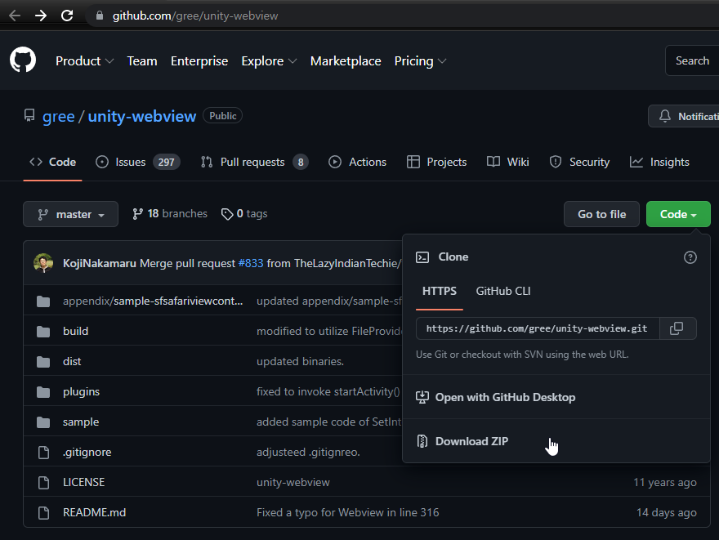The image size is (719, 540).
Task: Click the README.md file icon
Action: click(43, 513)
